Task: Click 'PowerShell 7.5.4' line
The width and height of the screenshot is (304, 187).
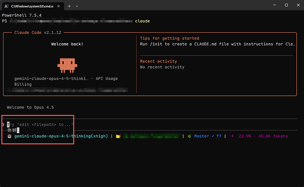Action: click(22, 15)
